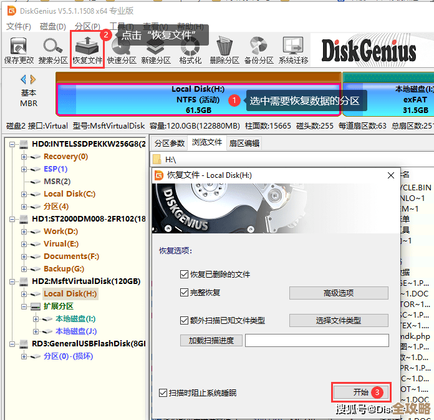Image resolution: width=434 pixels, height=420 pixels.
Task: Expand the Documents(F:) tree node
Action: [24, 256]
